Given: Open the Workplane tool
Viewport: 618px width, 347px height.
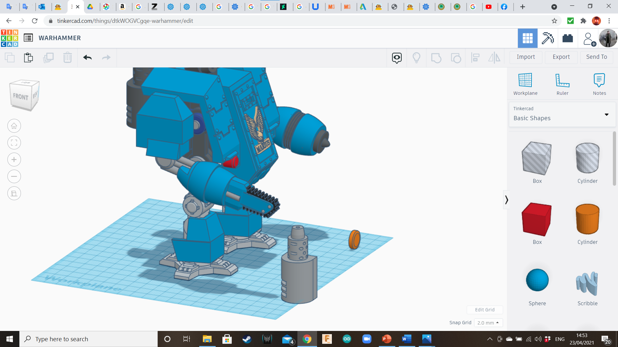Looking at the screenshot, I should [525, 84].
